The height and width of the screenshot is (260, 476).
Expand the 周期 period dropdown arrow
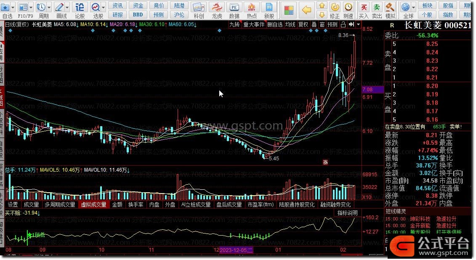pos(49,7)
